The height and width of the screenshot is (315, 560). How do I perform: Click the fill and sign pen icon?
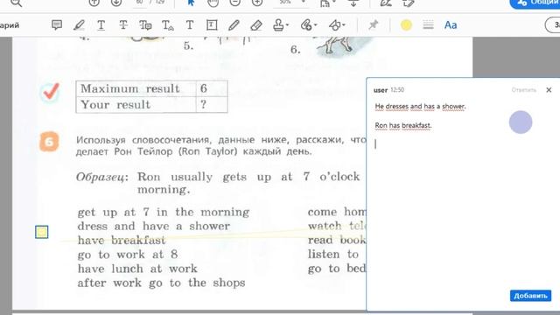point(386,3)
